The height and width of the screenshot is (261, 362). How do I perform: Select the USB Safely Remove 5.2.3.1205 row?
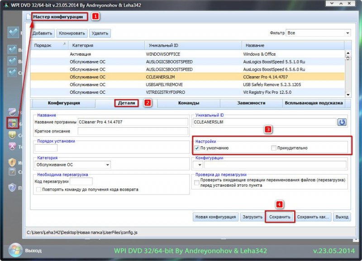[x=187, y=85]
